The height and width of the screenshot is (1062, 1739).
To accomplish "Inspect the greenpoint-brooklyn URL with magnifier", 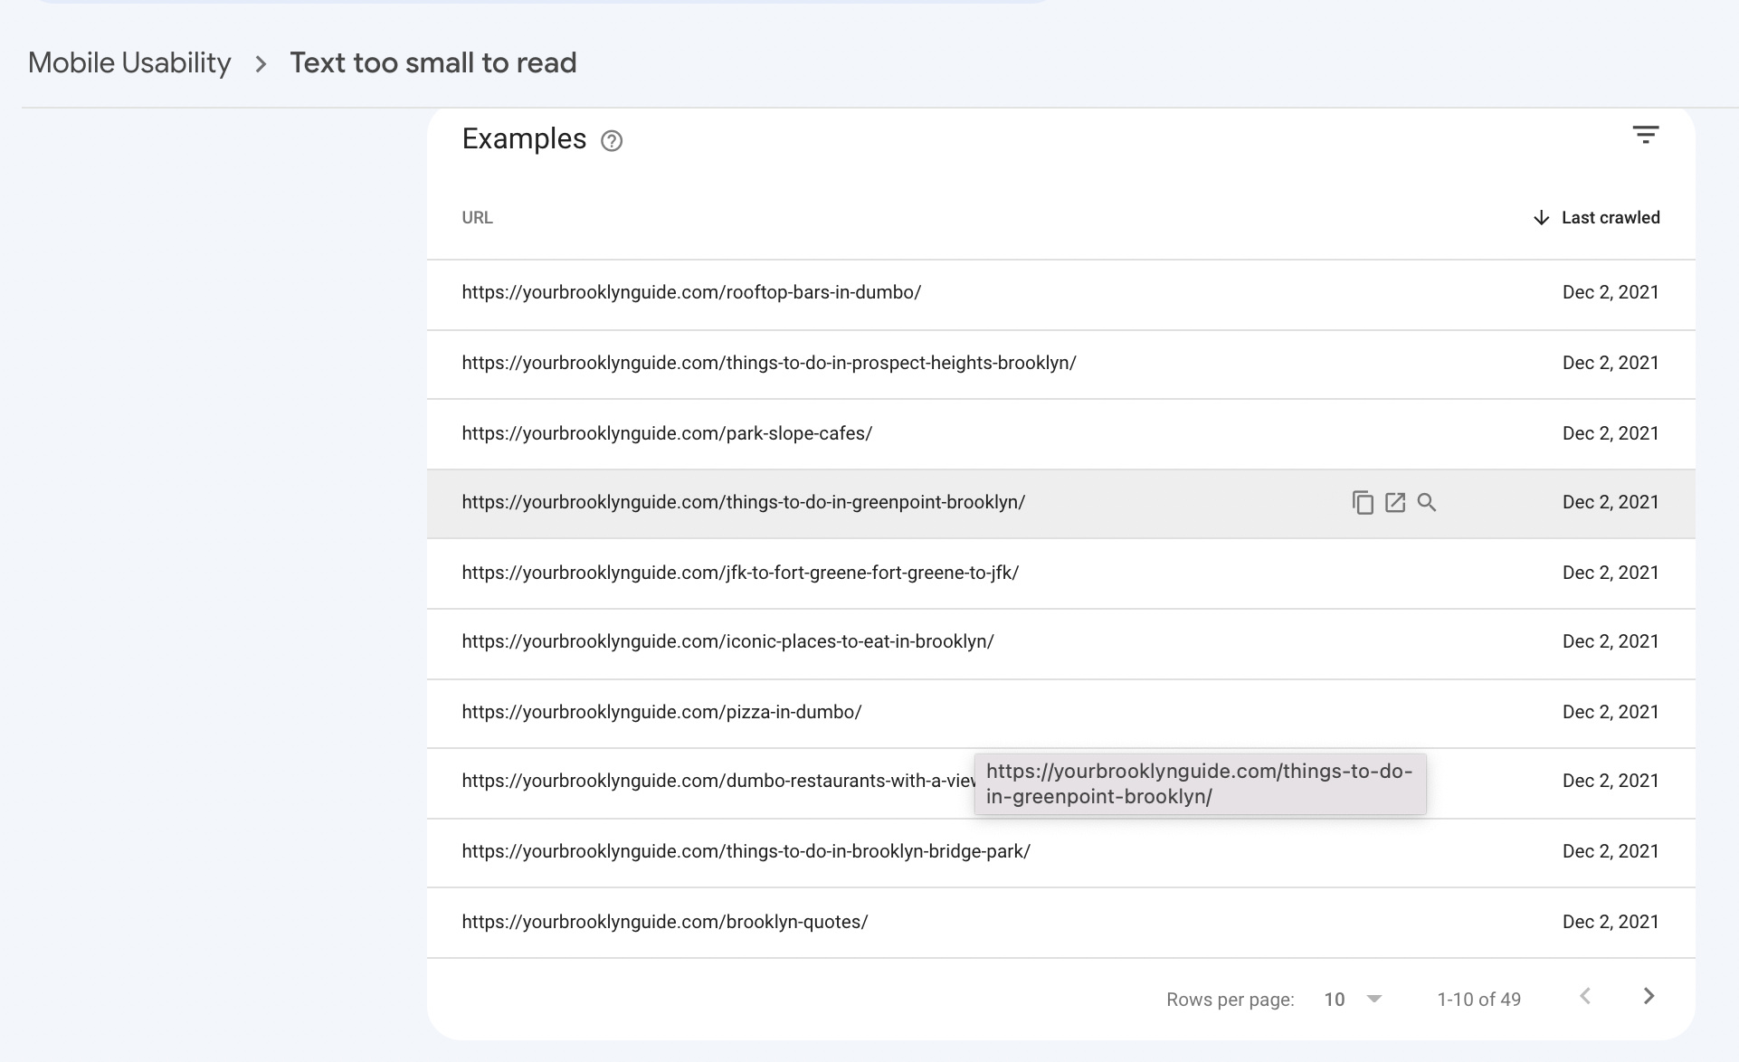I will pos(1427,503).
